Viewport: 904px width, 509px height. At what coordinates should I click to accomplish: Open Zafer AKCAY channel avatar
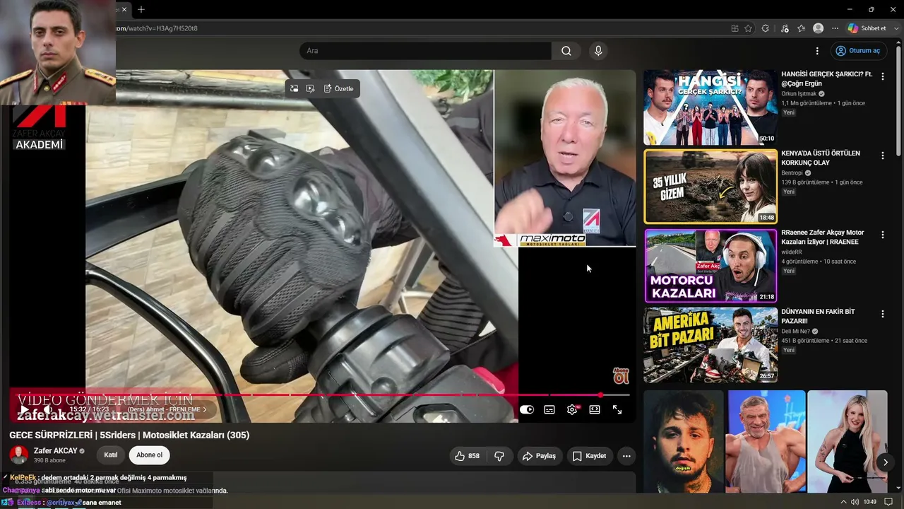19,455
